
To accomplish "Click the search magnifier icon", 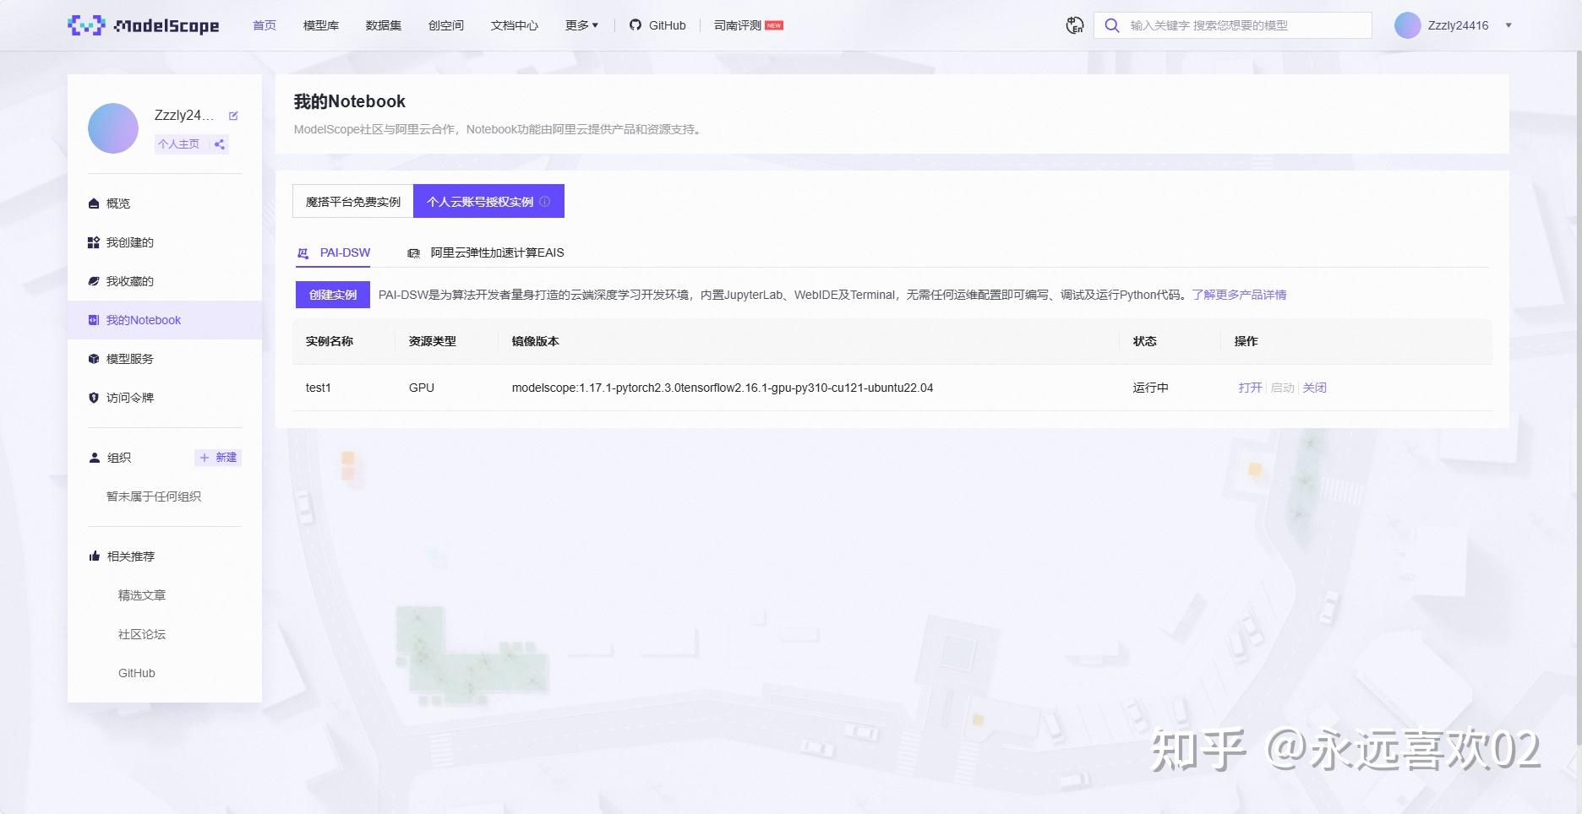I will click(1112, 25).
